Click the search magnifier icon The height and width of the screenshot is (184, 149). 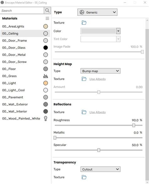pyautogui.click(x=47, y=10)
